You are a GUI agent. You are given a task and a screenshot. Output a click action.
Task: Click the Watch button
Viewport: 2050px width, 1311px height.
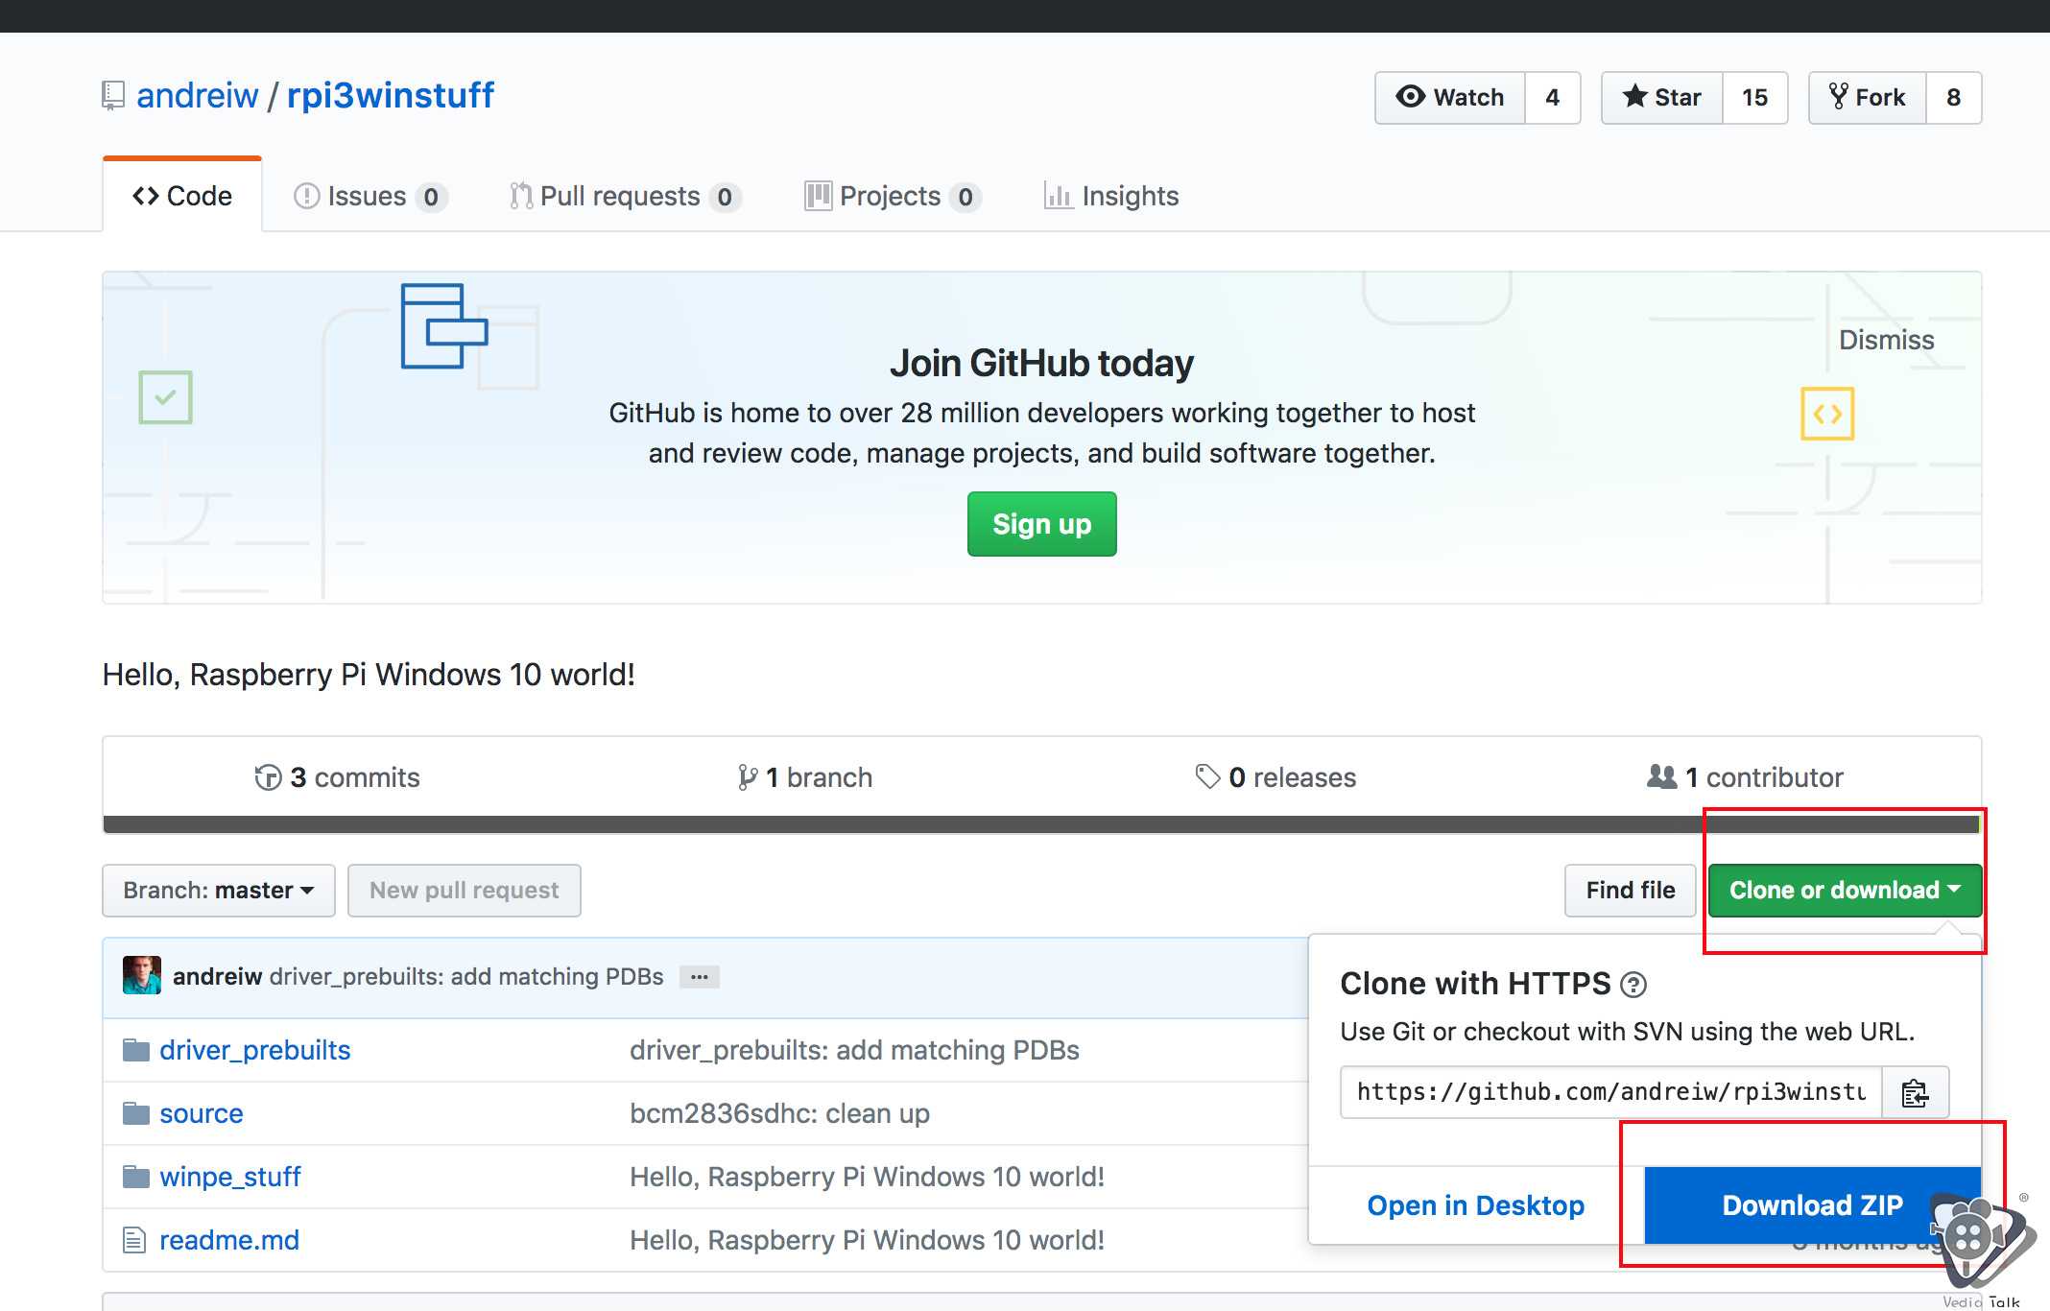coord(1450,98)
